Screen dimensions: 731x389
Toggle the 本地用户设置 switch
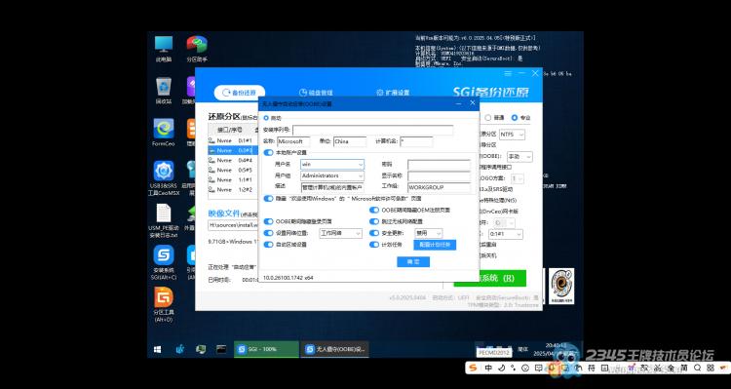coord(269,152)
